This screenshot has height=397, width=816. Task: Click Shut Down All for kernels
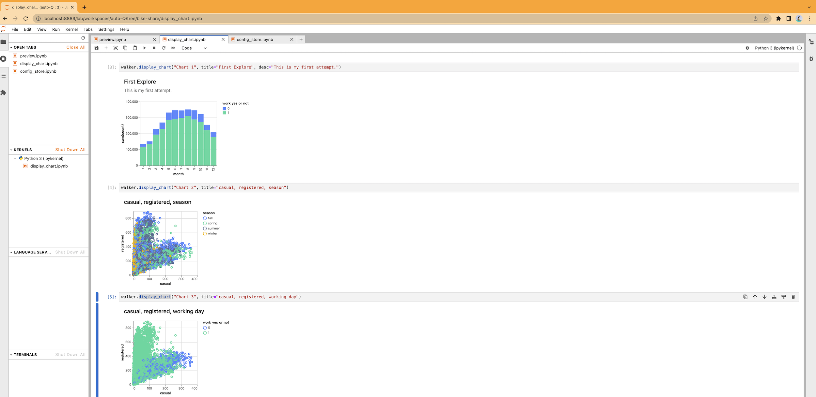pos(70,150)
